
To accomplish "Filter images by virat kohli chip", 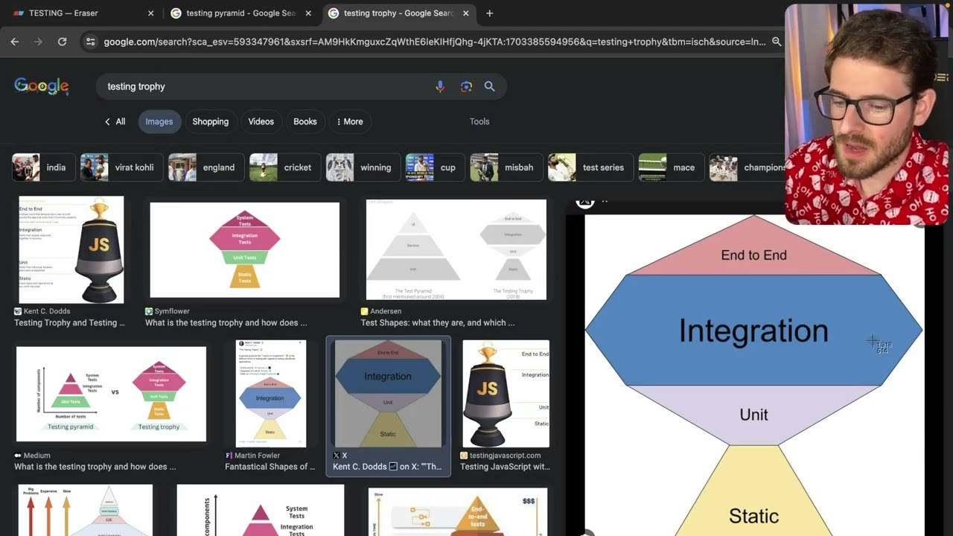I will click(x=121, y=167).
